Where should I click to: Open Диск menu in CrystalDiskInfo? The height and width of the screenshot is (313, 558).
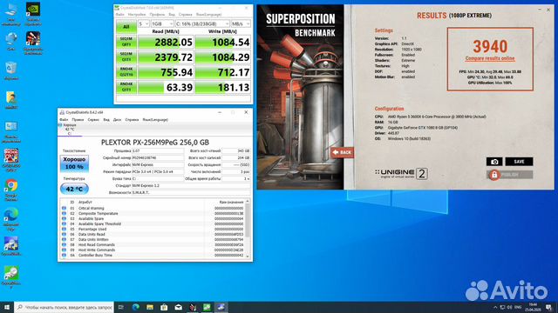(x=117, y=120)
